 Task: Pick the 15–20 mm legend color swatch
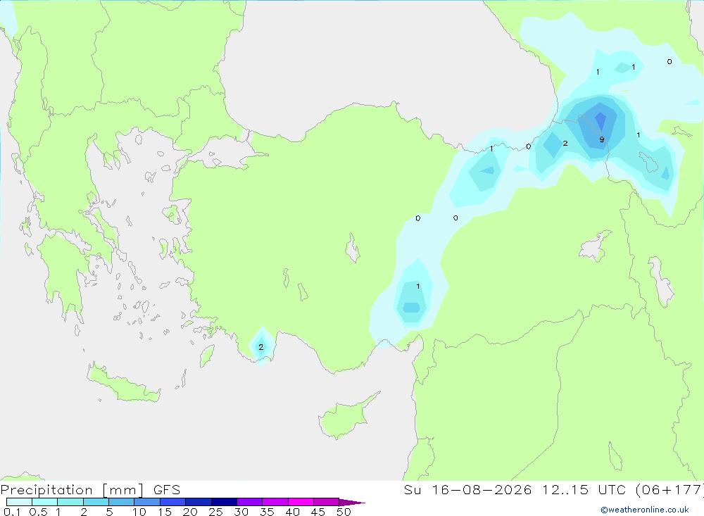click(173, 502)
